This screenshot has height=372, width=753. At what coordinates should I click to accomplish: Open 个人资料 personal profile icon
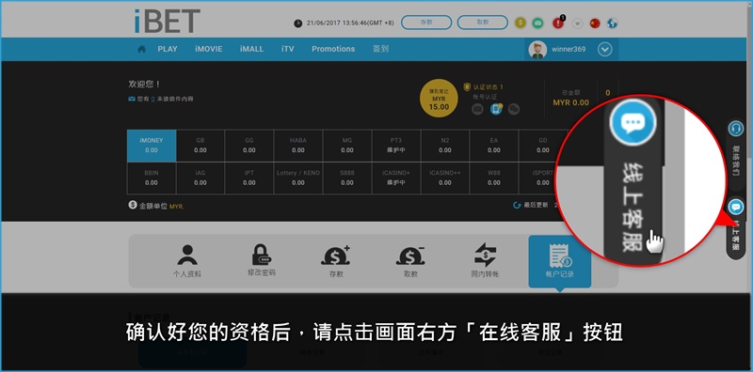pos(186,261)
